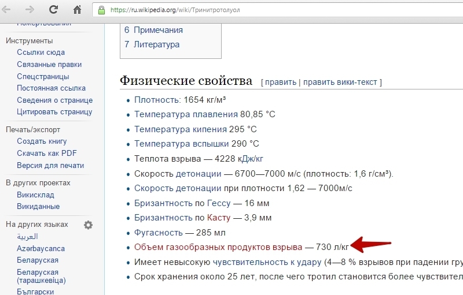Click править вики-текст edit link
This screenshot has height=295, width=463.
pyautogui.click(x=340, y=82)
